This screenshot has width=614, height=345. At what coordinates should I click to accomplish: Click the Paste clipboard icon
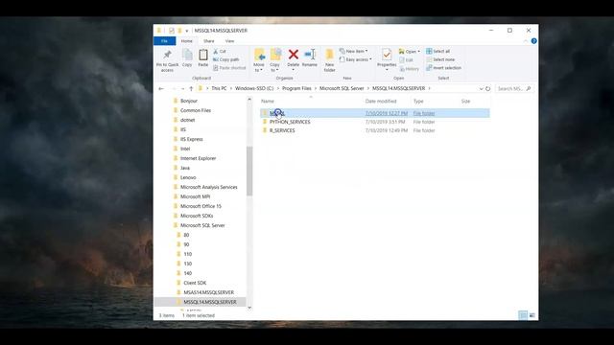[x=202, y=57]
